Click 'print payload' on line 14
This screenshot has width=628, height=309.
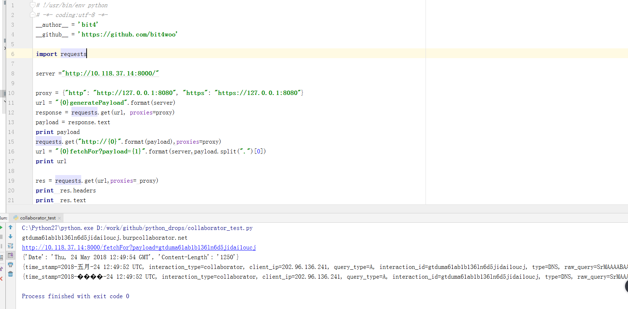click(x=58, y=132)
